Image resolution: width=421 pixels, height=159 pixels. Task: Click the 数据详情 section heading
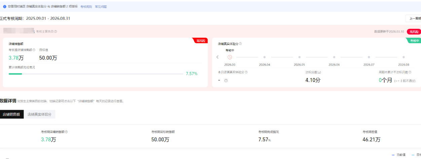pos(8,100)
